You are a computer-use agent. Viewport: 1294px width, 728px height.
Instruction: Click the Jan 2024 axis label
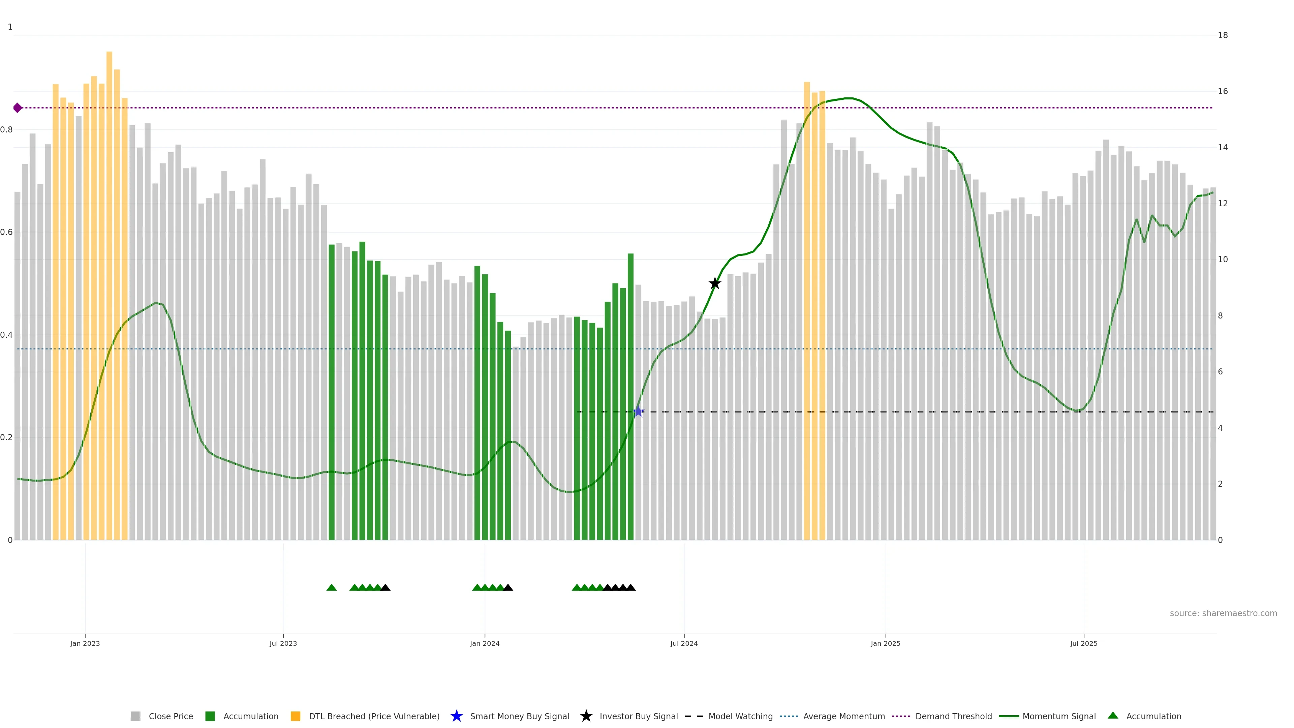tap(484, 643)
